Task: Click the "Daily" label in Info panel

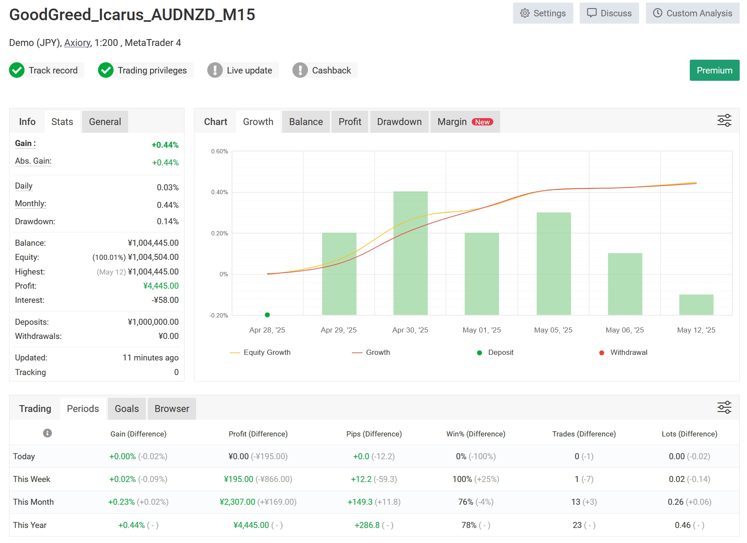Action: pos(24,186)
